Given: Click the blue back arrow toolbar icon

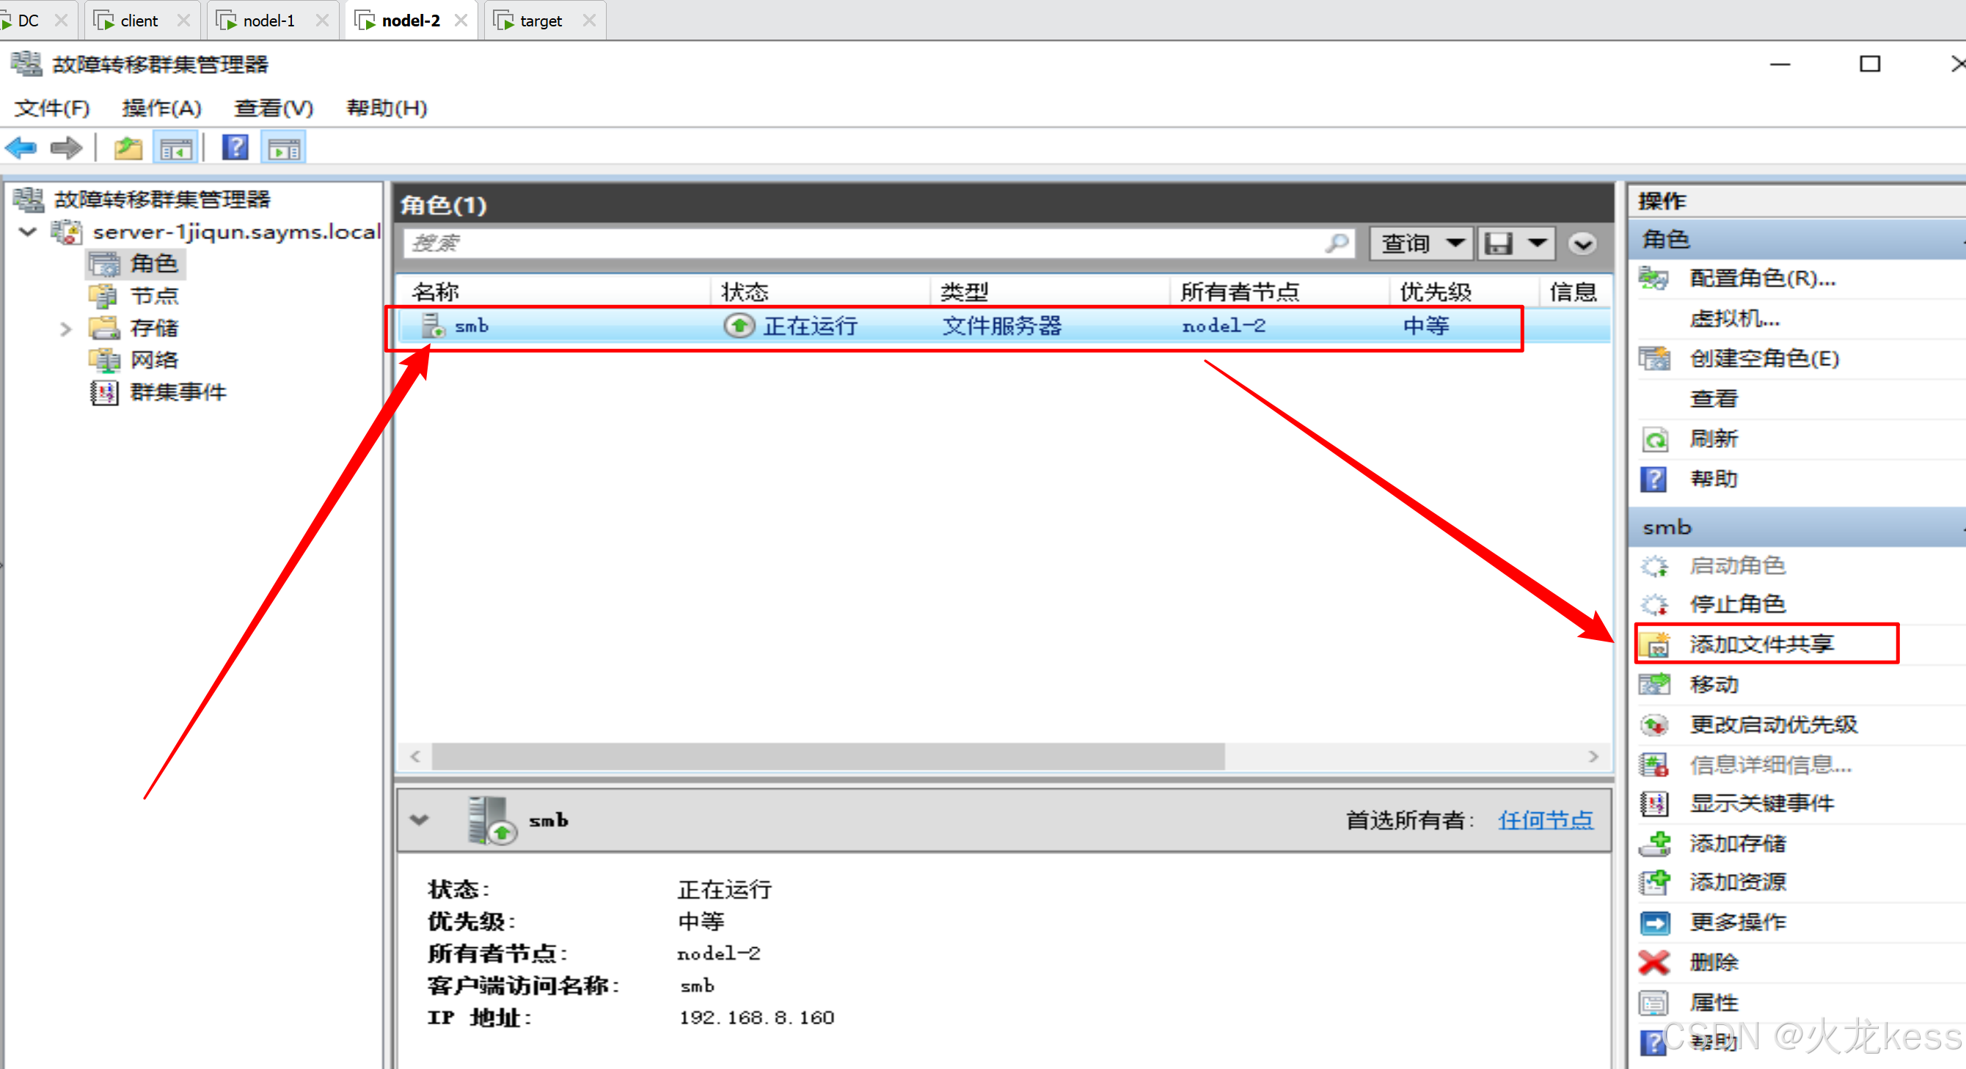Looking at the screenshot, I should pyautogui.click(x=21, y=147).
